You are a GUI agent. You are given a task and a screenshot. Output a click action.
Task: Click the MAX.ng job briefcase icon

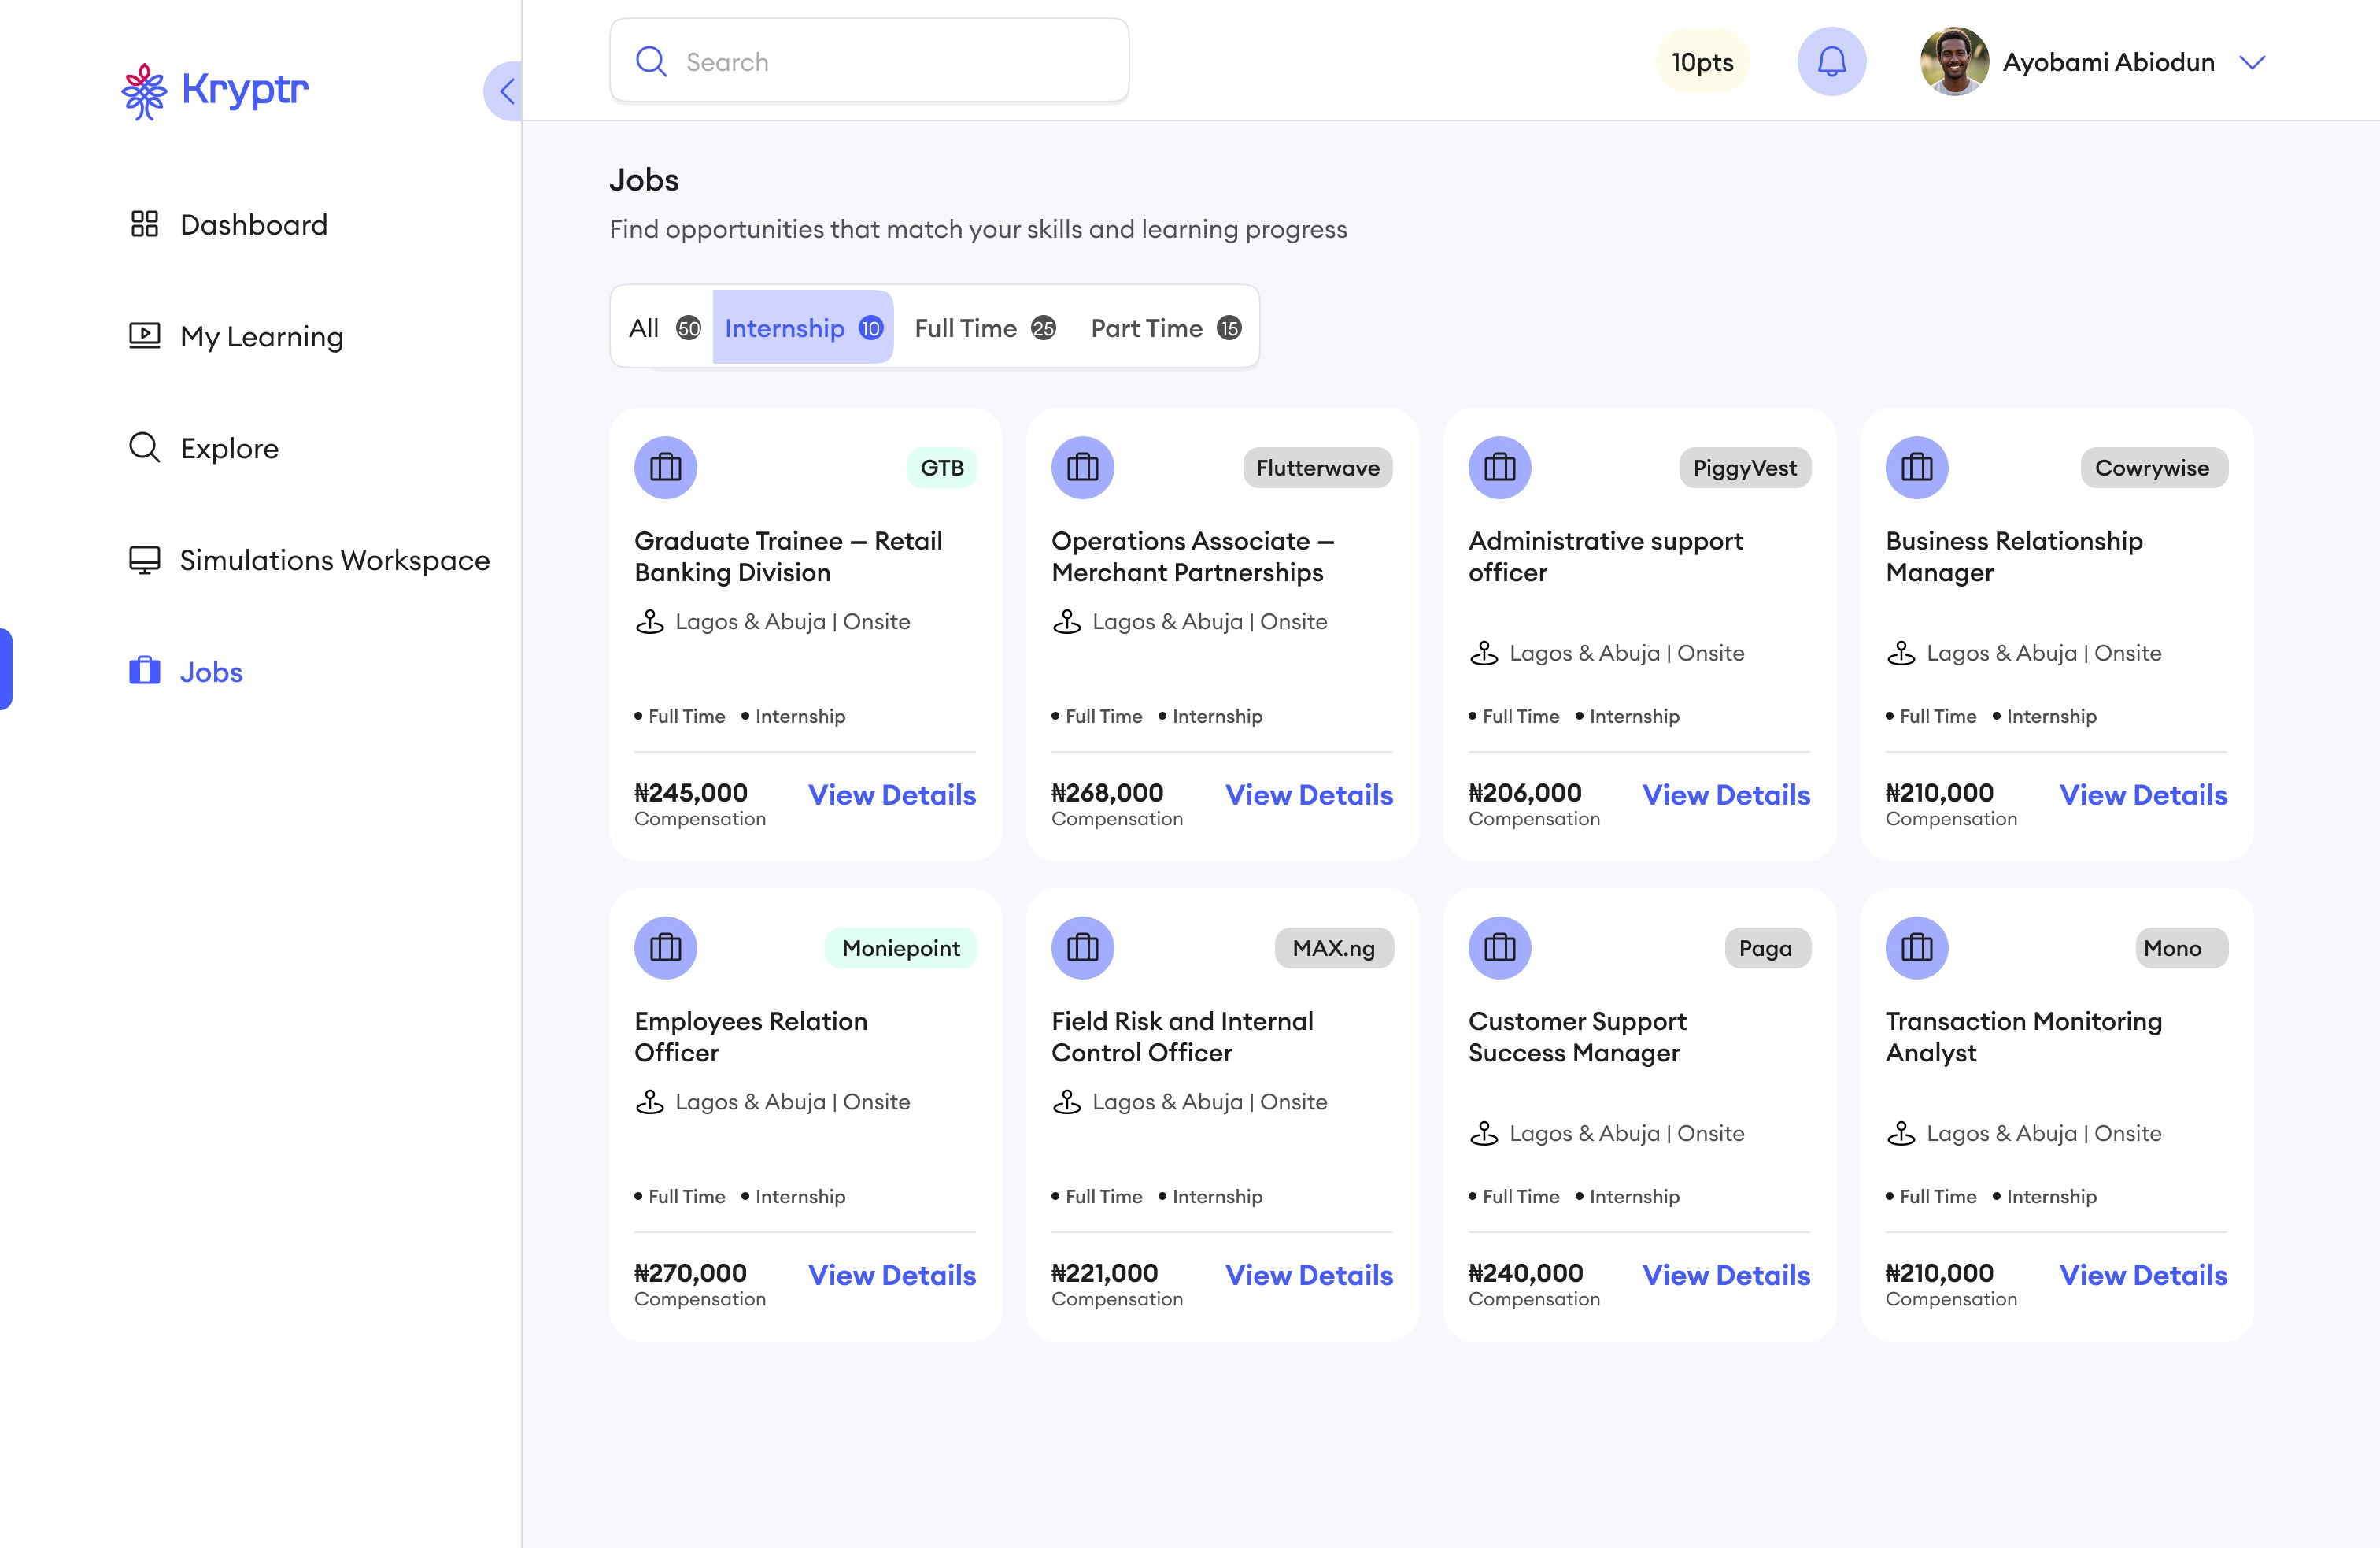coord(1082,947)
